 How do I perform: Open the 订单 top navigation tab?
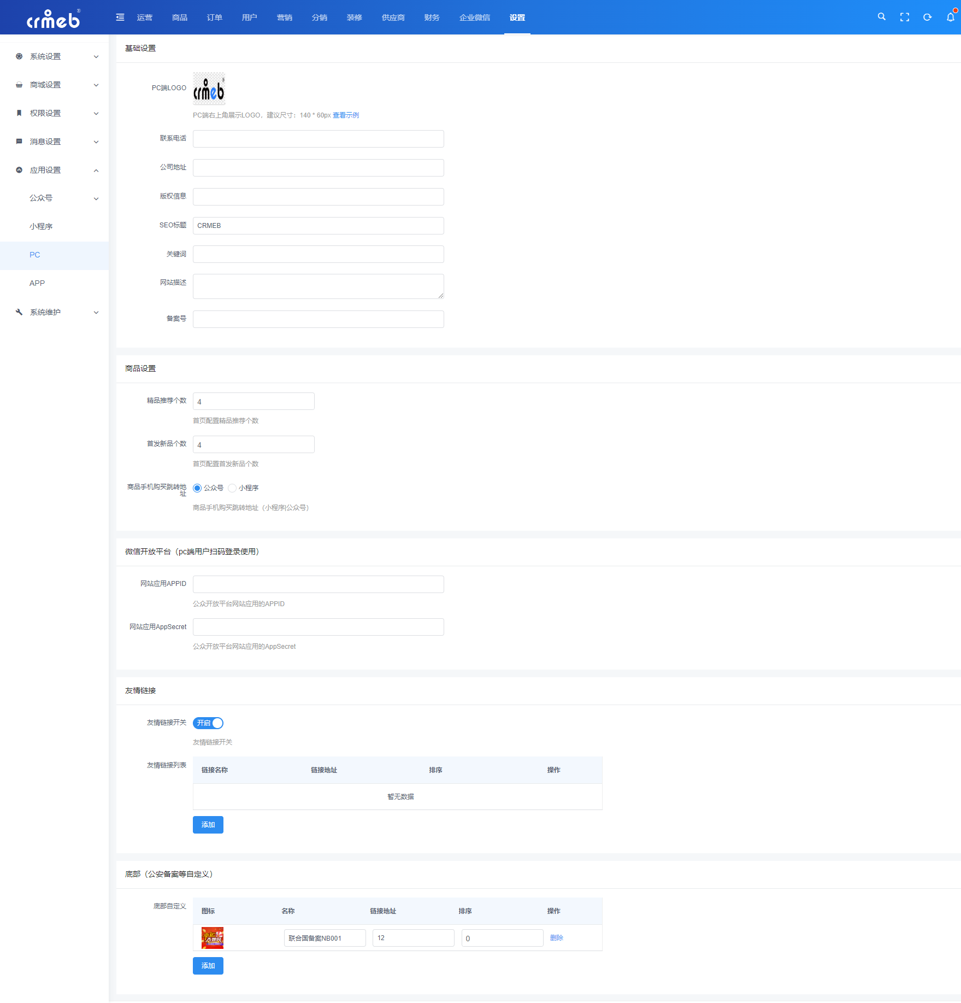click(215, 17)
